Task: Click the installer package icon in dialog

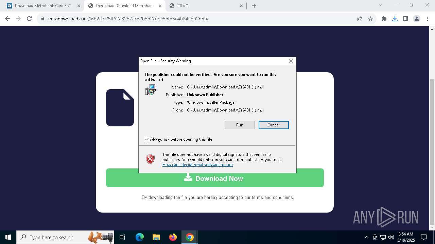Action: click(150, 90)
